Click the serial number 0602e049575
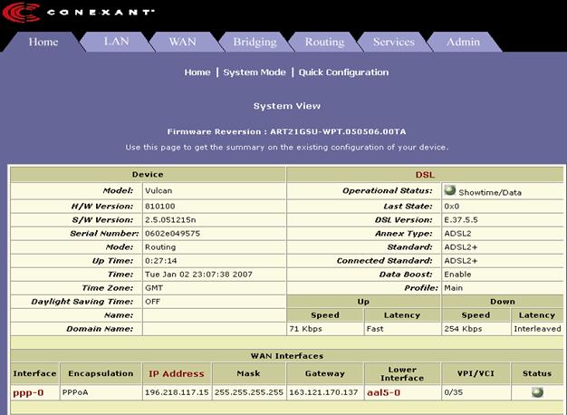This screenshot has width=567, height=415. point(172,234)
